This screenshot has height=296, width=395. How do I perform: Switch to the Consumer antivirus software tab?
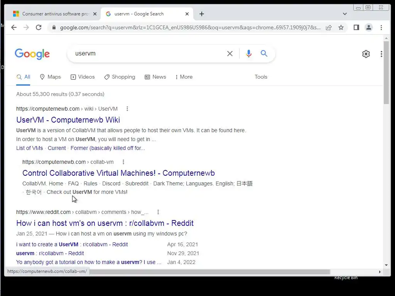[x=55, y=14]
